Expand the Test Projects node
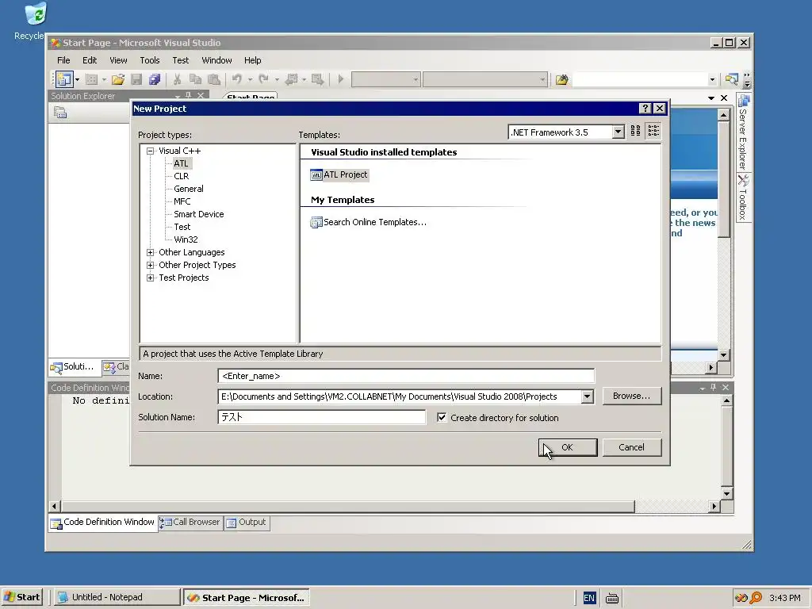 150,278
